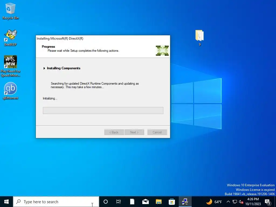The height and width of the screenshot is (207, 276).
Task: Click the Progress heading text
Action: [x=49, y=47]
